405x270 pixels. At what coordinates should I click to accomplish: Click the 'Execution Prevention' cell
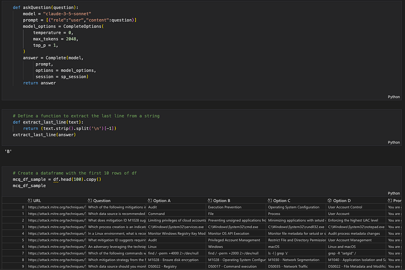[x=236, y=207]
